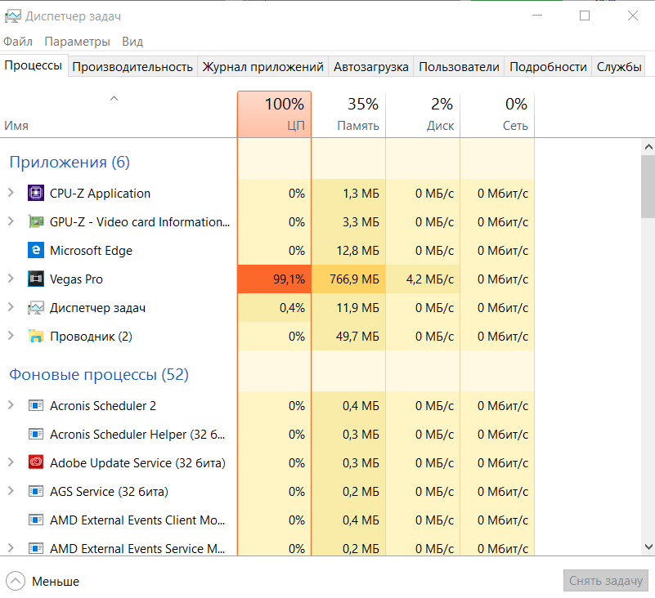Click the Acronis Scheduler Helper icon
The height and width of the screenshot is (598, 655).
point(36,434)
